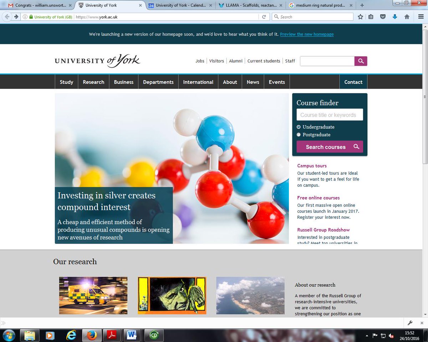The height and width of the screenshot is (342, 428).
Task: Click the Firefox home icon
Action: 407,17
